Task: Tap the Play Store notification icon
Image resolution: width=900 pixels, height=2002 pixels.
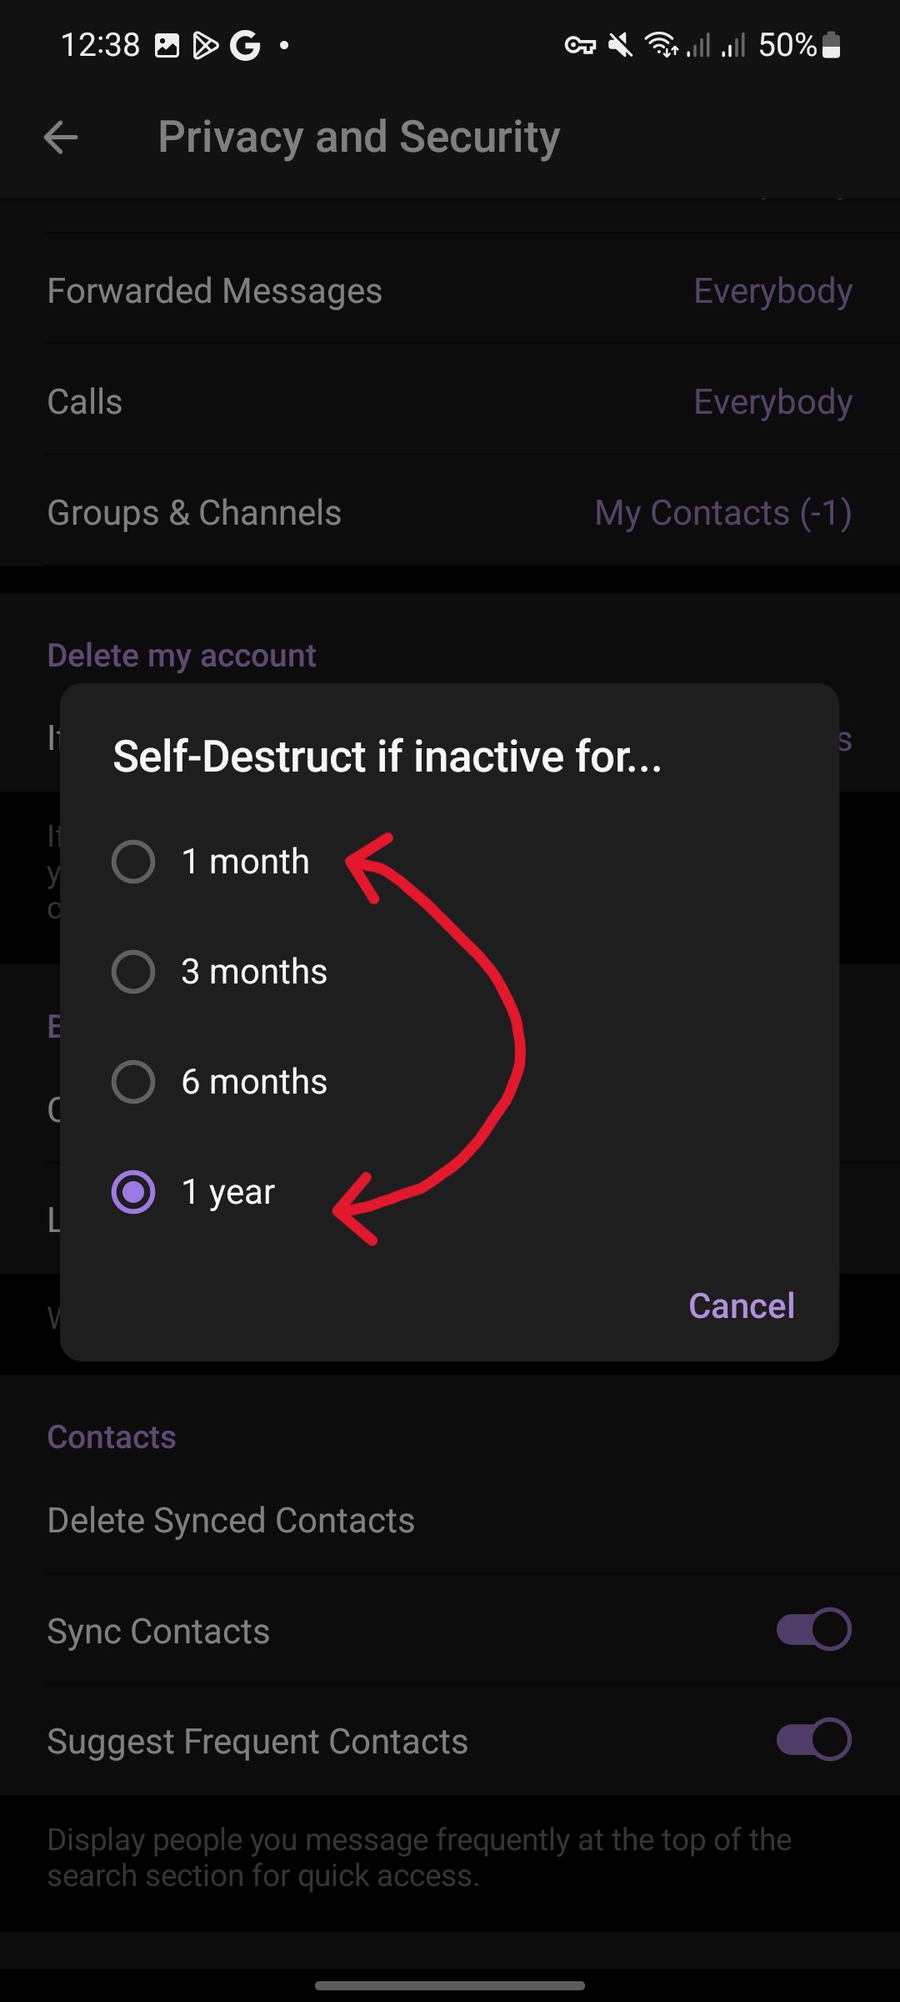Action: [205, 46]
